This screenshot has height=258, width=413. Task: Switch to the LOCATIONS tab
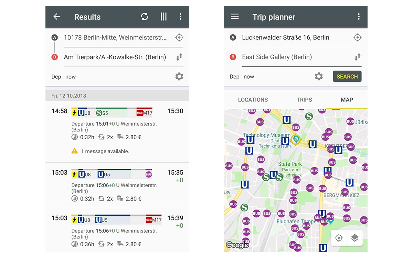[253, 100]
